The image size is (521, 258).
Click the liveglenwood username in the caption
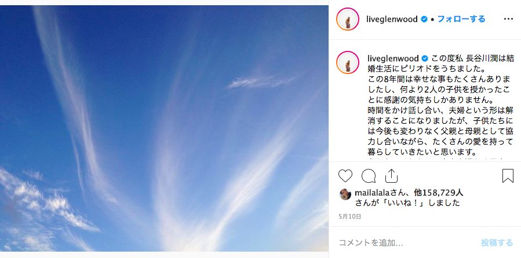coord(393,58)
